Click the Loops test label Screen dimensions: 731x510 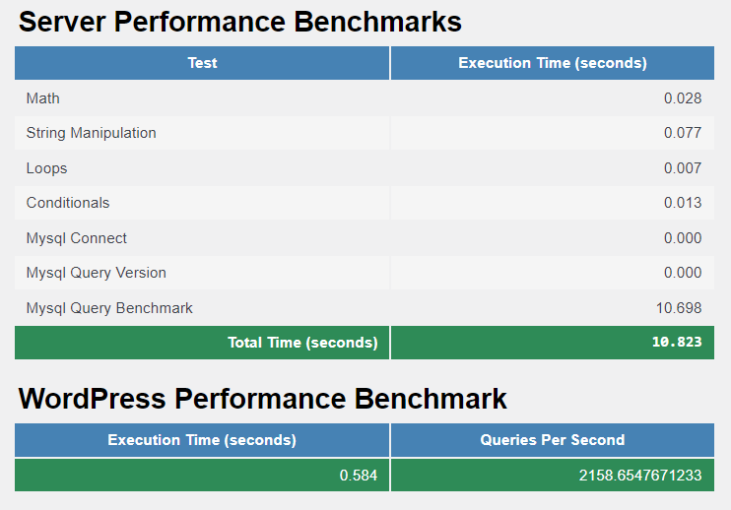(46, 168)
